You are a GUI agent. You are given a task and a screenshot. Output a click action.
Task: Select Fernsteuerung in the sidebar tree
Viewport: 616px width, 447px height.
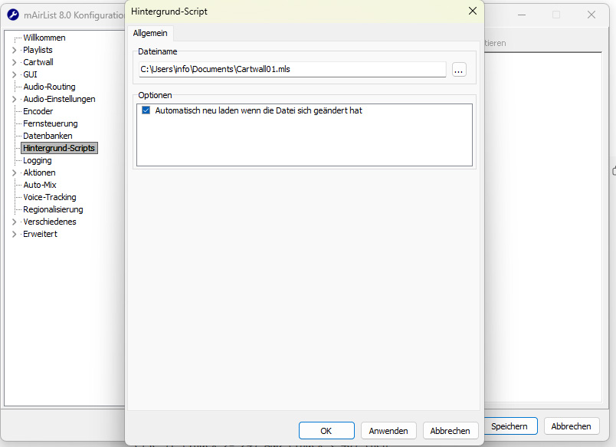click(x=50, y=123)
